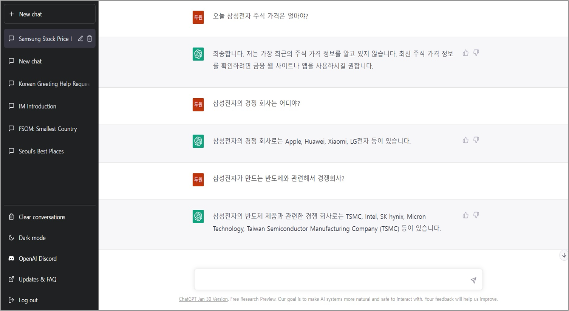Click the Log out icon in the sidebar
This screenshot has height=311, width=569.
[x=11, y=300]
